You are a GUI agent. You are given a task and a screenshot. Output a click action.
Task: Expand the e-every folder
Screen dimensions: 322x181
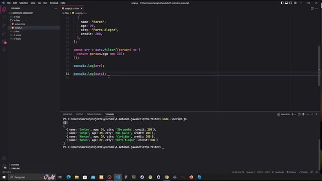[17, 39]
